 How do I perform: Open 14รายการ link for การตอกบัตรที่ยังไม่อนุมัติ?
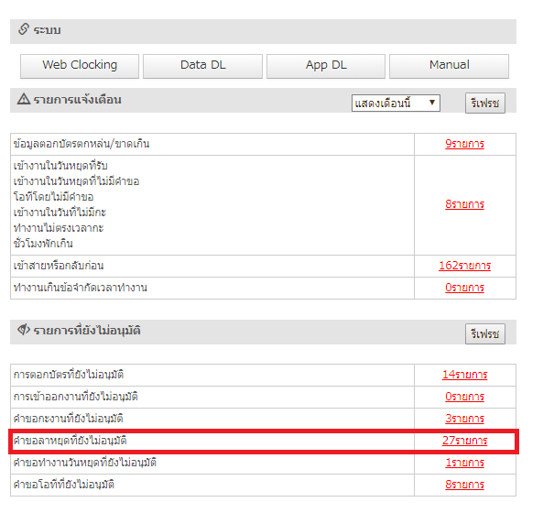click(464, 375)
